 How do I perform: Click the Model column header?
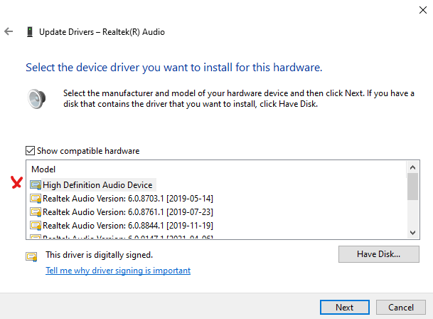pos(43,169)
